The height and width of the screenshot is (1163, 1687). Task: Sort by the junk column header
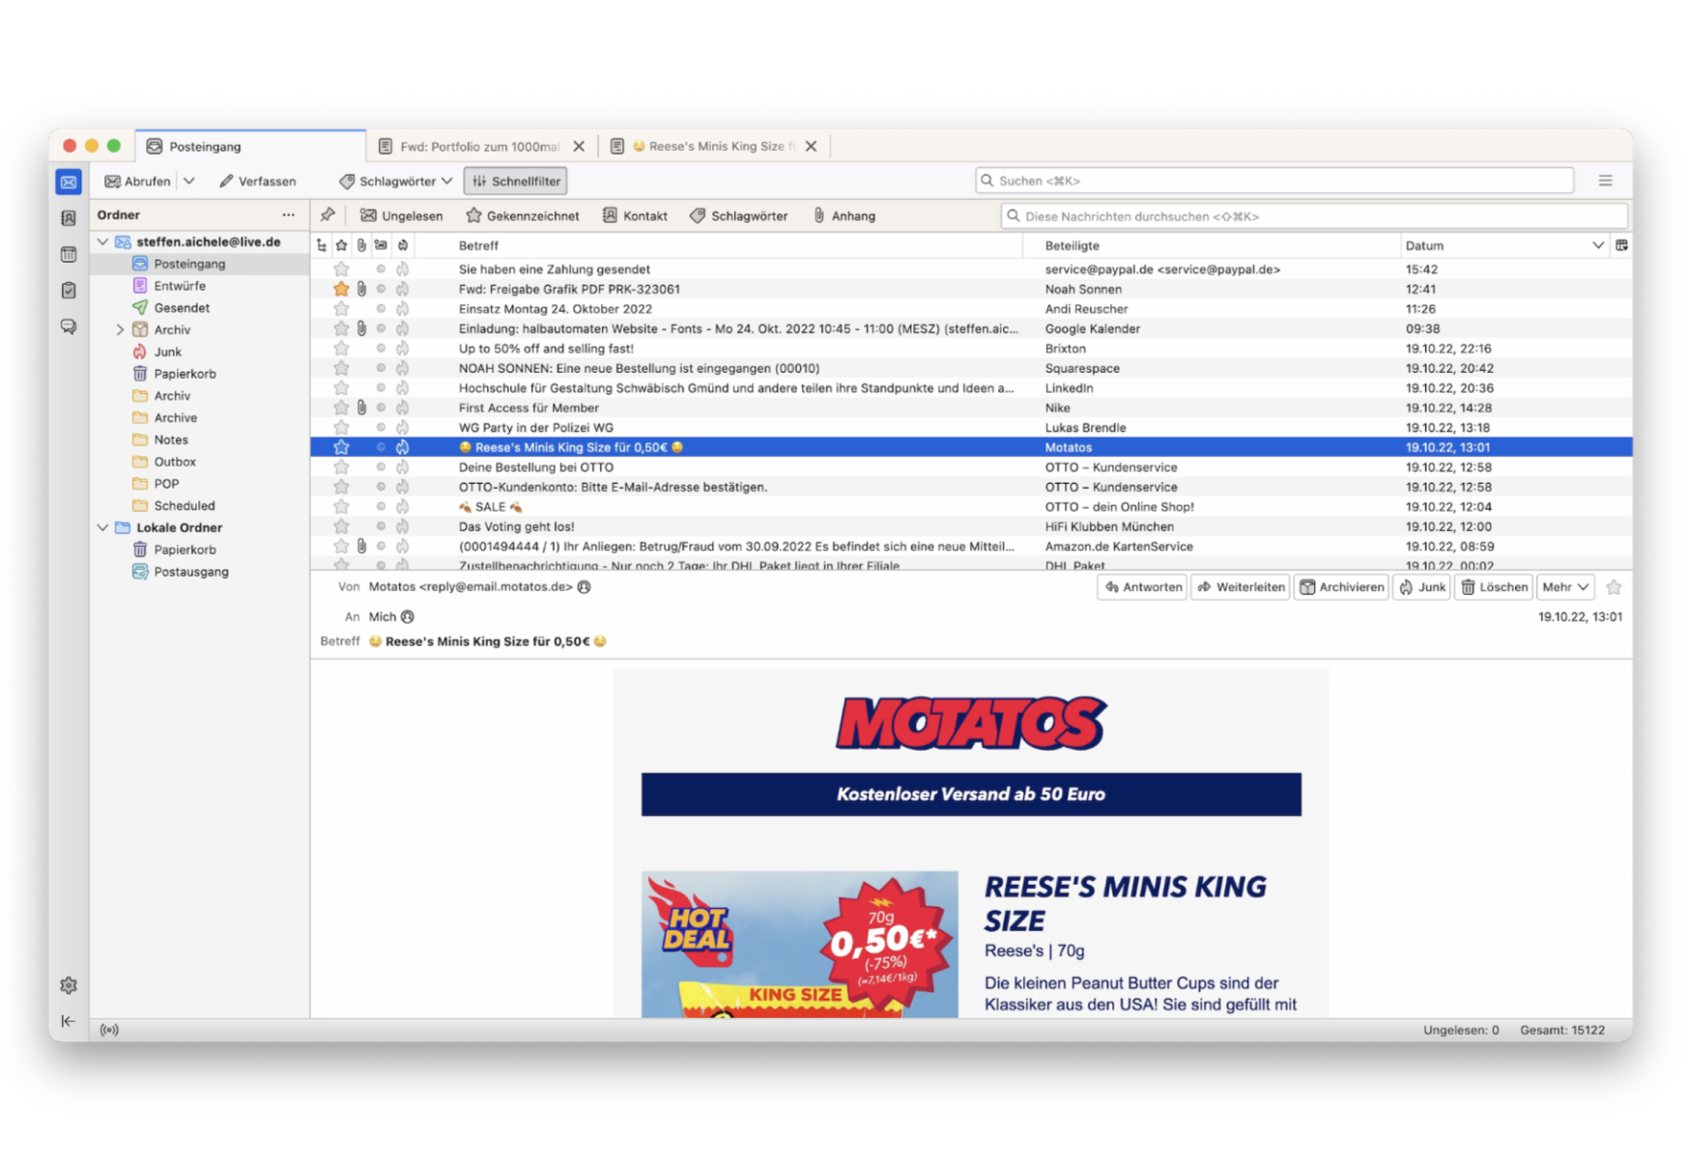coord(403,245)
